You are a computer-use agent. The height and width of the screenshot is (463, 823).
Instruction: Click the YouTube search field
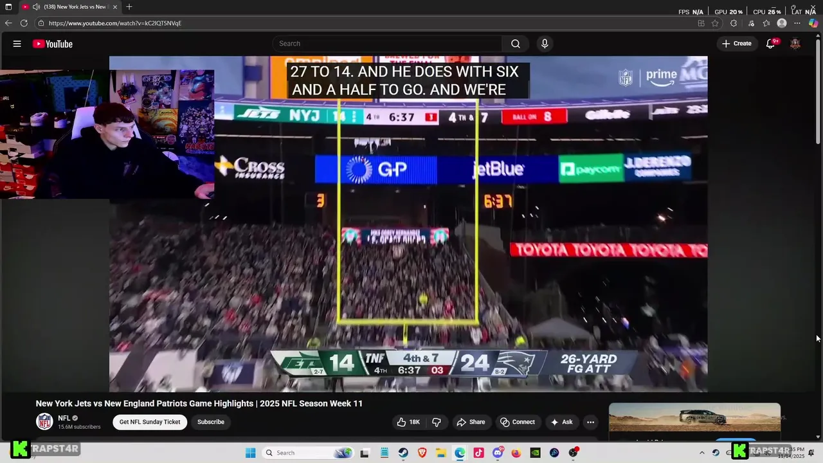click(x=387, y=44)
